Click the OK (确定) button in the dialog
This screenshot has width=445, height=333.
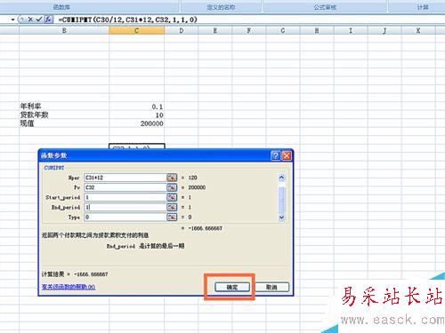click(x=232, y=287)
